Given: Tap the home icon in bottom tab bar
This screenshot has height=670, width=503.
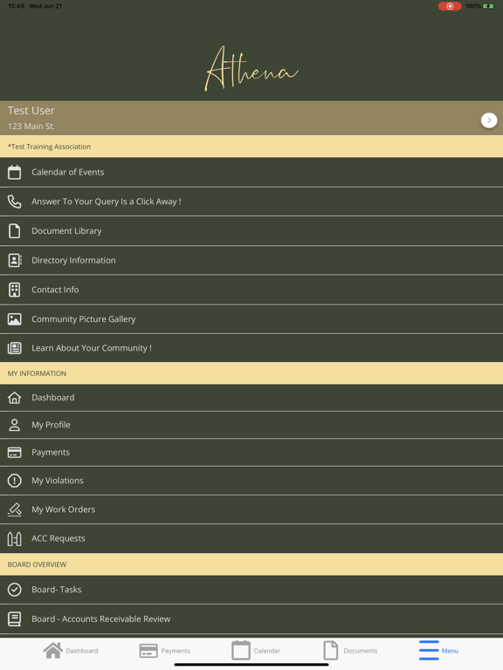Looking at the screenshot, I should [x=53, y=650].
